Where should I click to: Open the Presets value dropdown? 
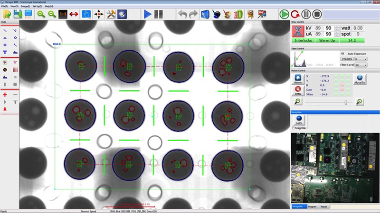pyautogui.click(x=361, y=59)
